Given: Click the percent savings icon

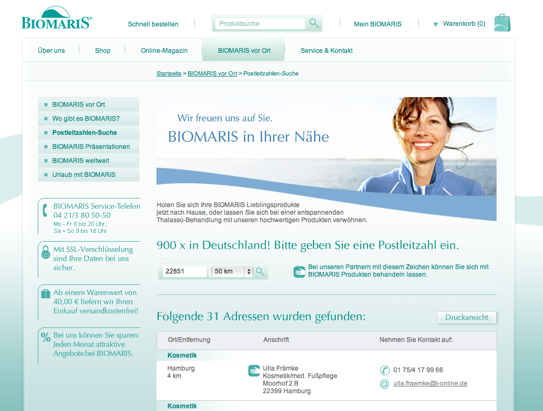Looking at the screenshot, I should (46, 337).
